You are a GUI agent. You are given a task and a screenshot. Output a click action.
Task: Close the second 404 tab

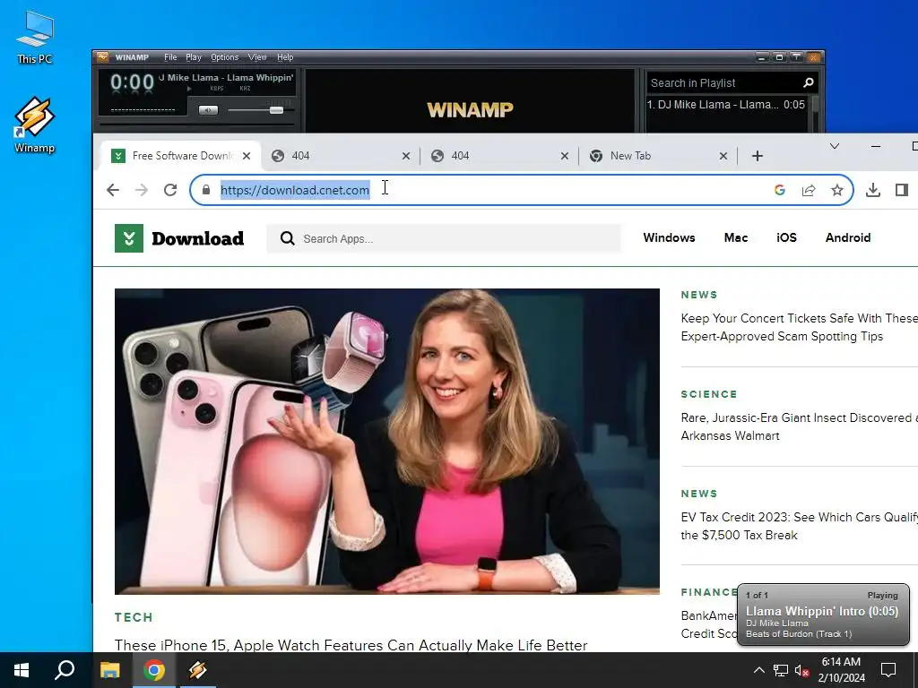(x=565, y=156)
